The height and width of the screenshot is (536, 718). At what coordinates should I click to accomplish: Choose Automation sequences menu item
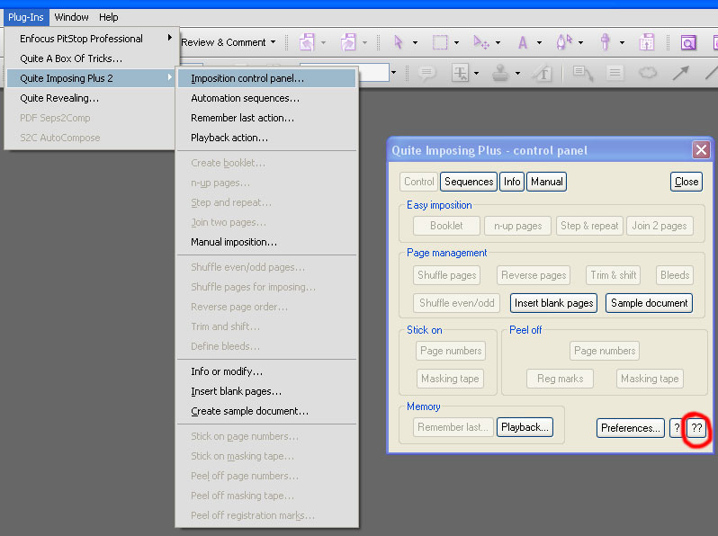coord(266,98)
